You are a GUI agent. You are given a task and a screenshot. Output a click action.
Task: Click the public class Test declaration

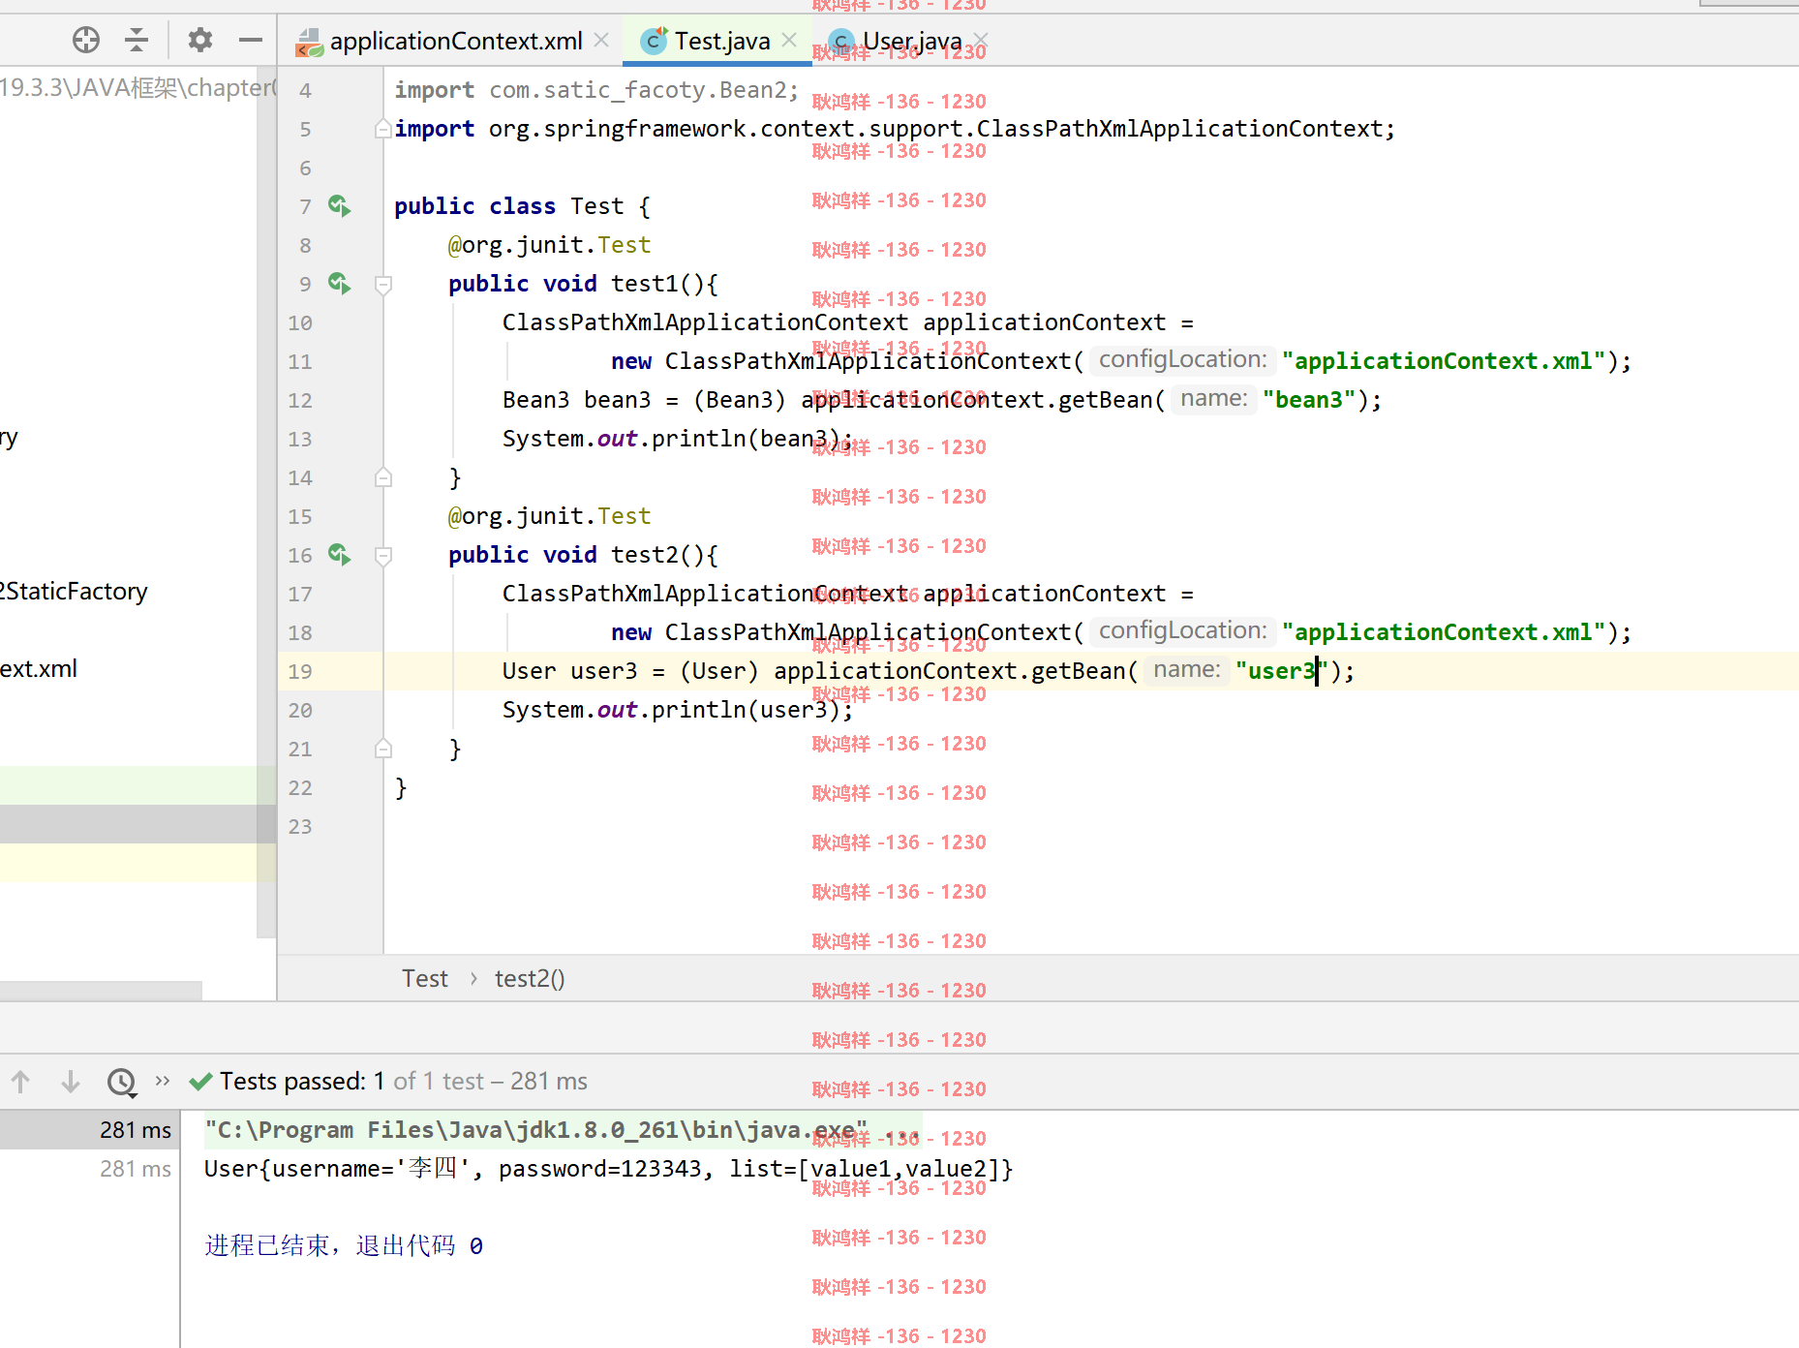[522, 205]
